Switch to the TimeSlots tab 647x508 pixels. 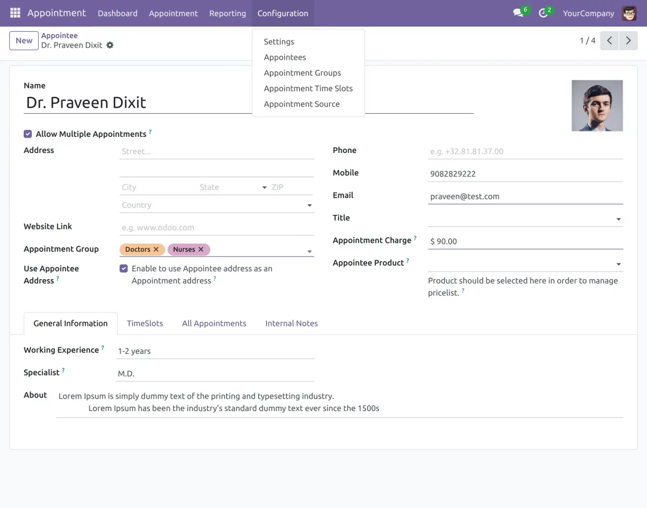click(x=144, y=323)
